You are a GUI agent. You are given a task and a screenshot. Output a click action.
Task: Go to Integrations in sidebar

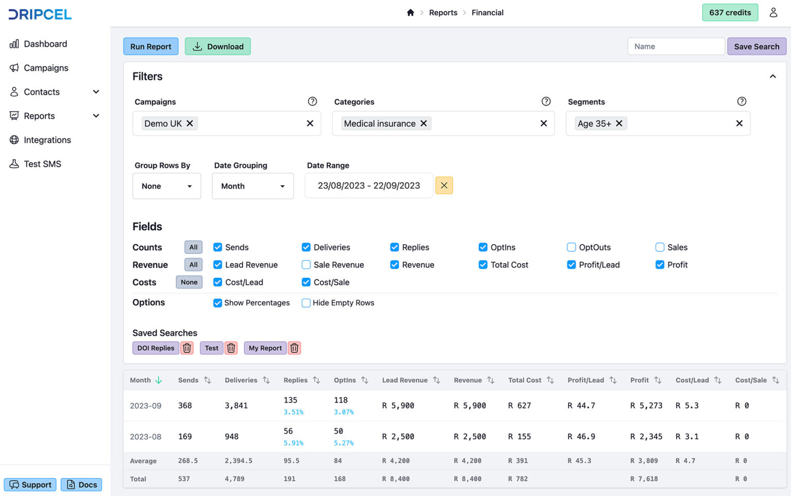[x=47, y=140]
